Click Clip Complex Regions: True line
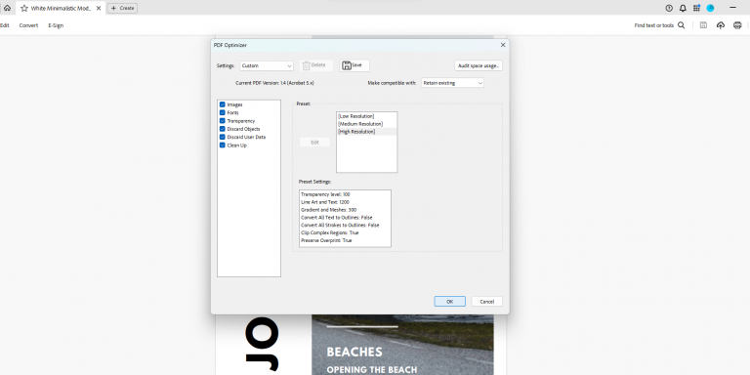750x375 pixels. [329, 233]
